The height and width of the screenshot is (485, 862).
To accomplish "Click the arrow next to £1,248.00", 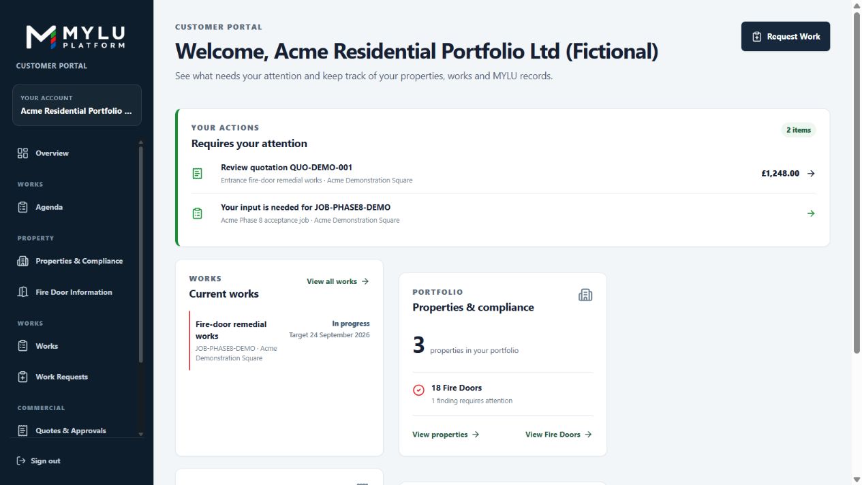I will (x=811, y=174).
